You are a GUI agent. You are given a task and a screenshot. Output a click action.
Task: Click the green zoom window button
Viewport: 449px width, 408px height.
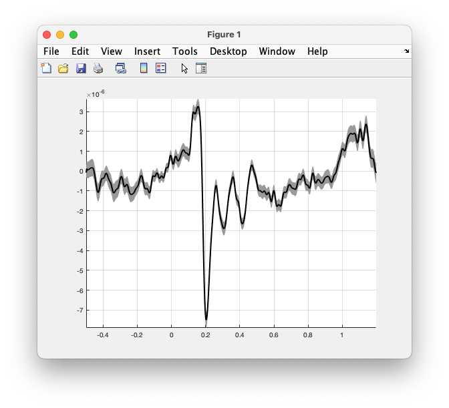click(x=73, y=35)
